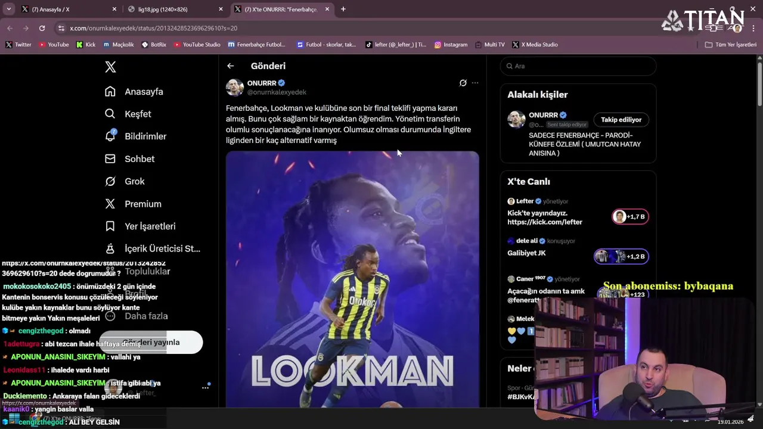
Task: Open the Multi TV bookmark
Action: click(490, 45)
